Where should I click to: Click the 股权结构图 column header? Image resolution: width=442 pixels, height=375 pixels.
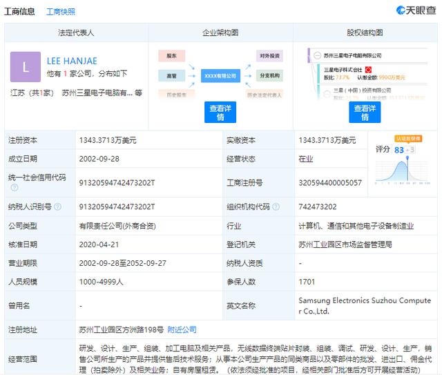(365, 32)
